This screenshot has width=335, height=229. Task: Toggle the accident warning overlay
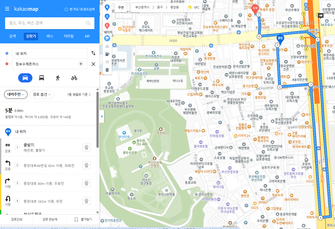[x=107, y=46]
